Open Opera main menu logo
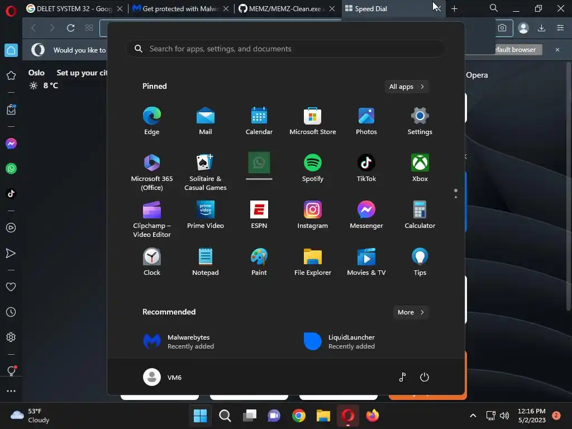This screenshot has width=572, height=429. pyautogui.click(x=11, y=11)
